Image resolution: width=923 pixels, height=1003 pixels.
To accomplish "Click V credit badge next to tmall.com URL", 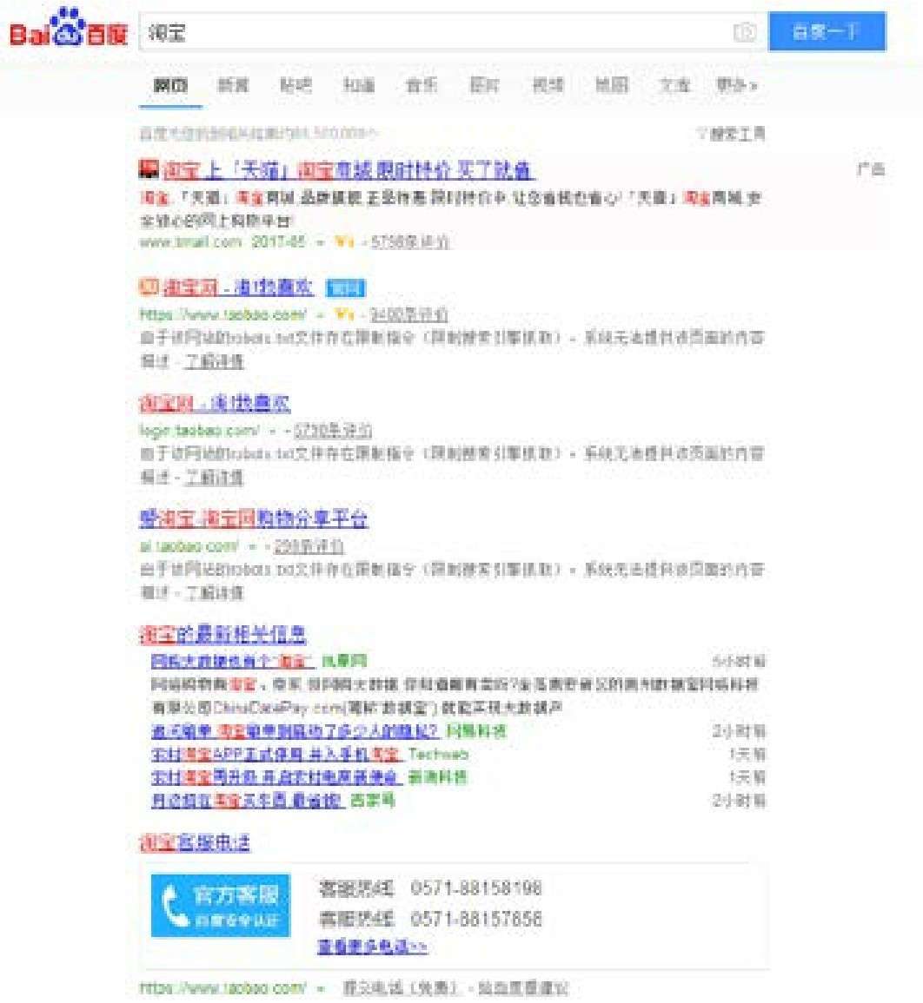I will [x=344, y=242].
